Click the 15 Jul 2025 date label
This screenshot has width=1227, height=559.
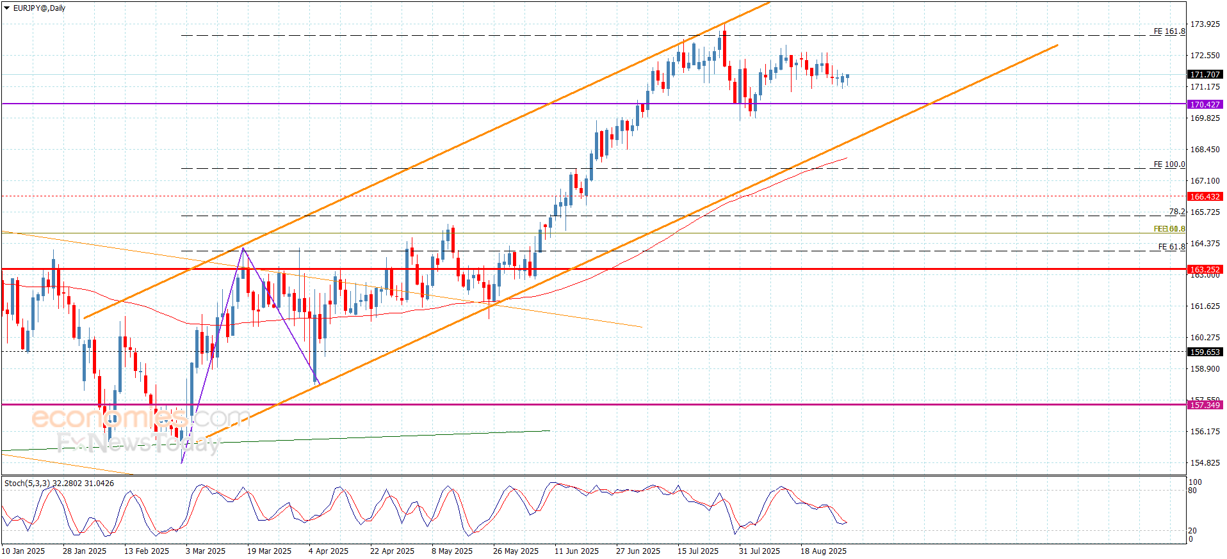698,551
